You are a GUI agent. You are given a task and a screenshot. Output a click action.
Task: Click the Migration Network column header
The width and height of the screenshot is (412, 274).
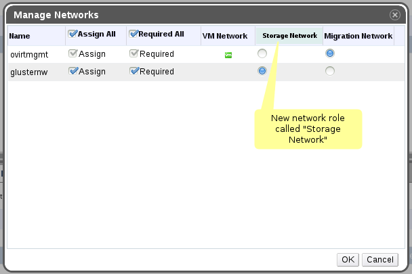point(358,36)
